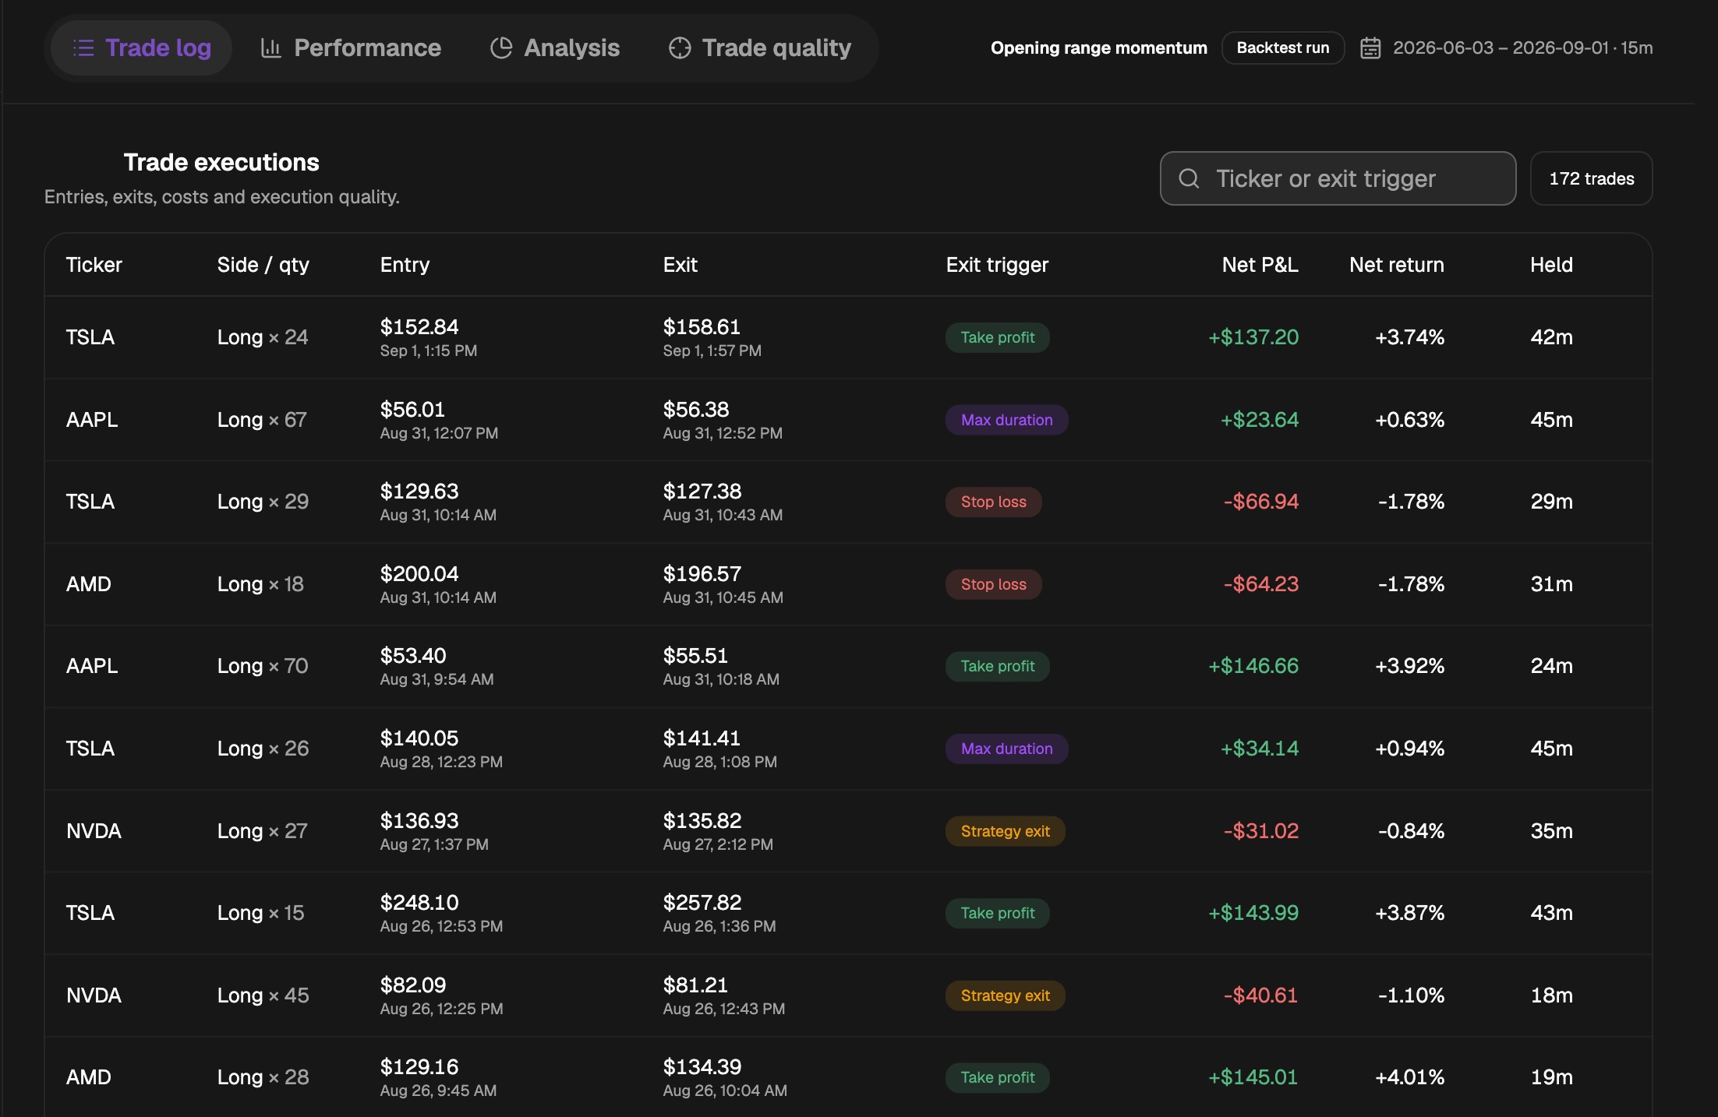Sort by Exit trigger column header
Viewport: 1718px width, 1117px height.
pos(997,265)
